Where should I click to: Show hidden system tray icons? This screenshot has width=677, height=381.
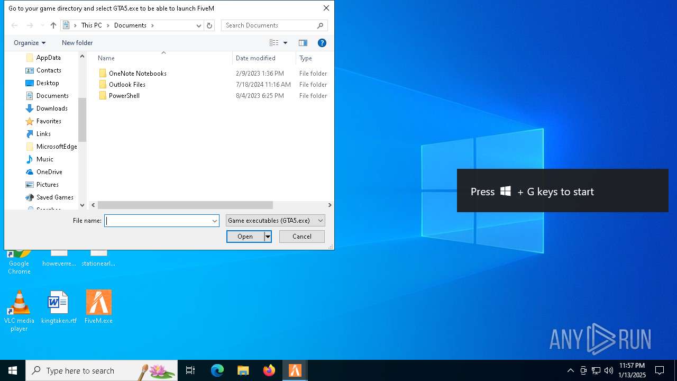[570, 370]
